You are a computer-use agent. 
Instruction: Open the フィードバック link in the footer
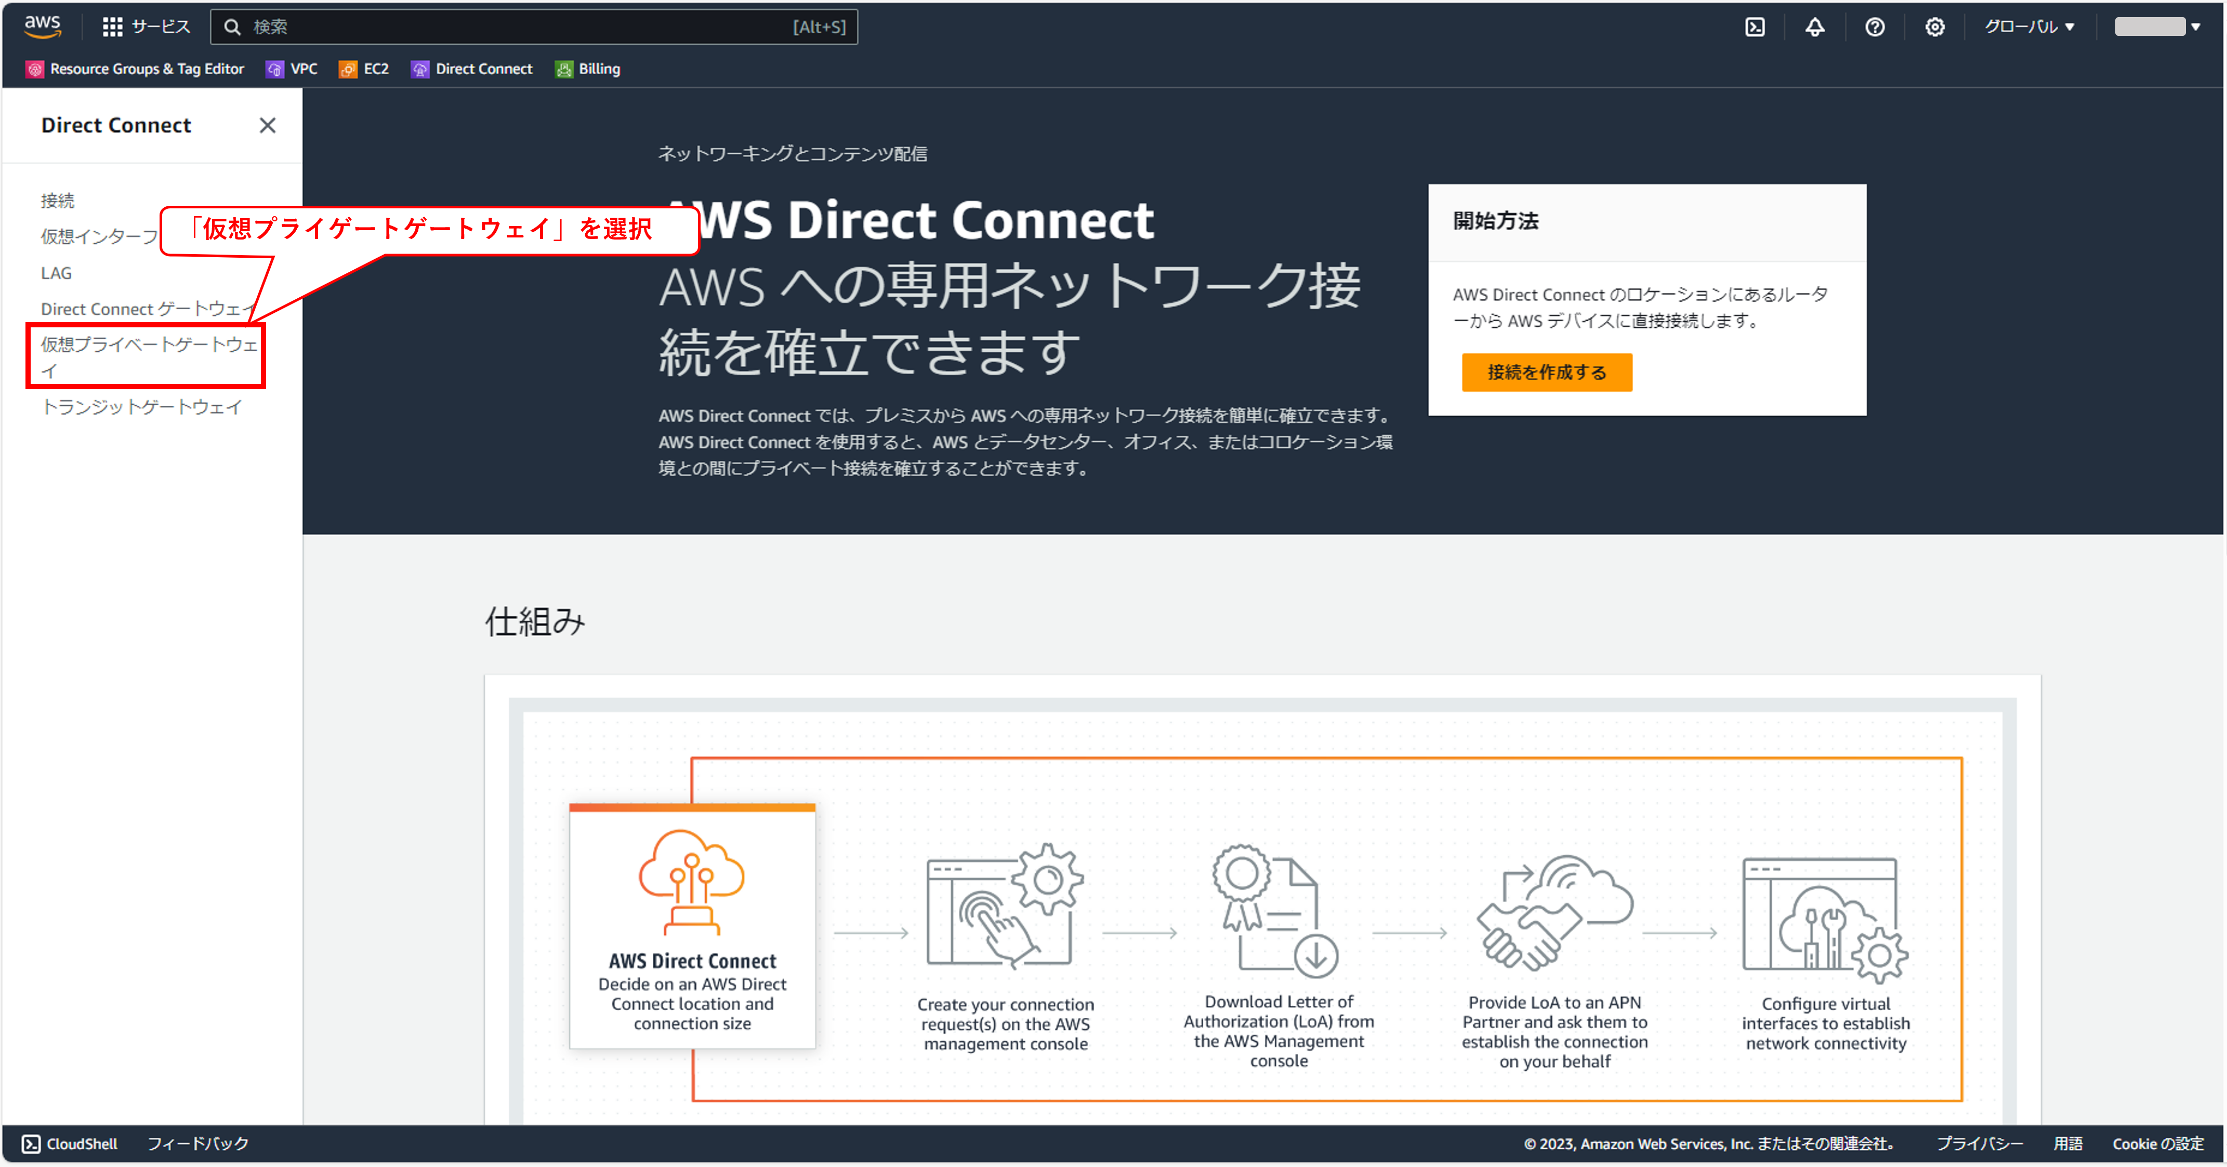pos(198,1144)
